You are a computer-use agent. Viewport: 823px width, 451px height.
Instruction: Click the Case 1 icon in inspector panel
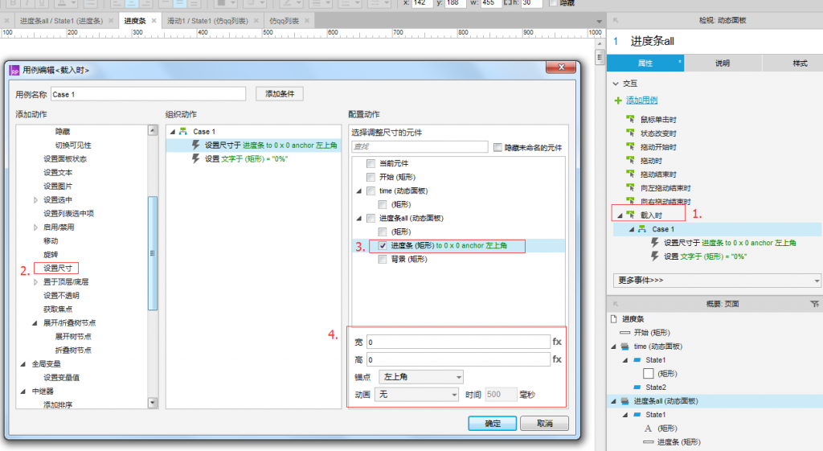pyautogui.click(x=642, y=229)
